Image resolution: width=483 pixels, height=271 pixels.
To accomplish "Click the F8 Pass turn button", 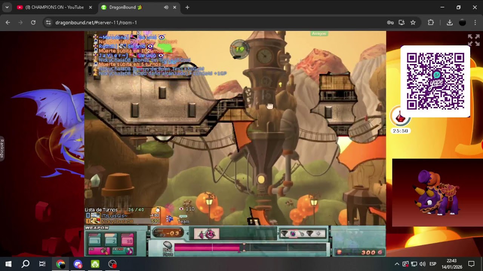I will pyautogui.click(x=123, y=251).
